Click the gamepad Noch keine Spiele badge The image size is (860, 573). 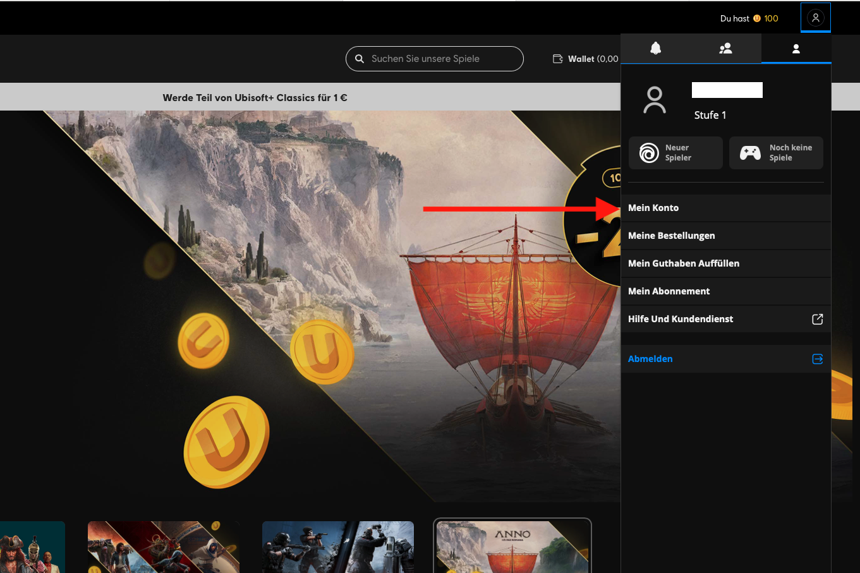[776, 153]
